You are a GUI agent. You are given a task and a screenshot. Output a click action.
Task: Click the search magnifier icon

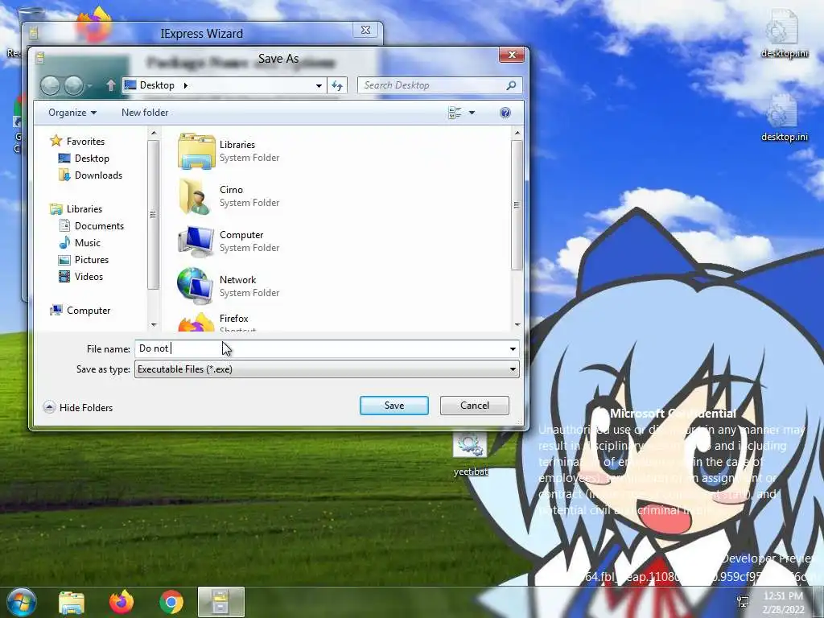(x=511, y=85)
